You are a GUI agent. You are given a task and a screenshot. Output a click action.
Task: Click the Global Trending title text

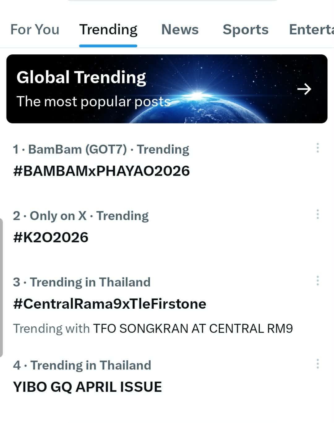coord(81,77)
